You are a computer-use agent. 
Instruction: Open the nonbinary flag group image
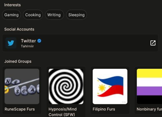tap(149, 86)
